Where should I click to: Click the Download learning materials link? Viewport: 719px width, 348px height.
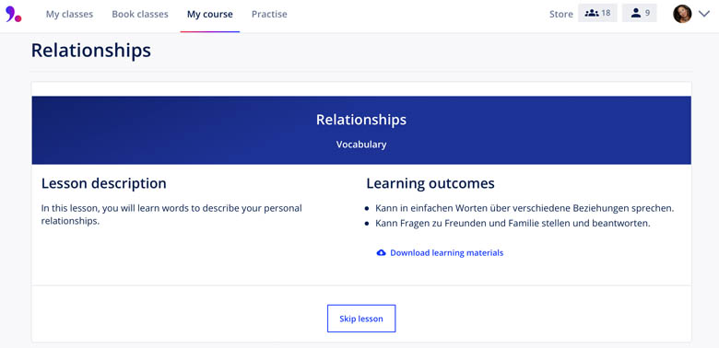coord(447,253)
